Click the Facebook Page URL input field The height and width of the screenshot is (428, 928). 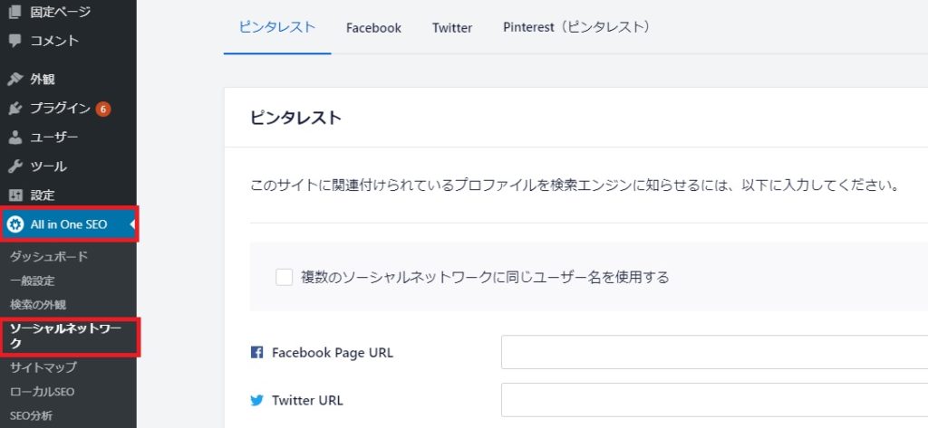(x=714, y=352)
